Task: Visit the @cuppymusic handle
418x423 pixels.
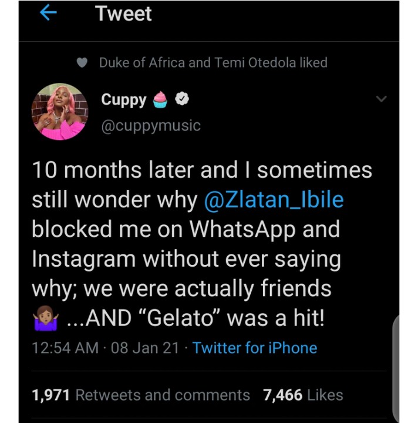Action: (151, 126)
